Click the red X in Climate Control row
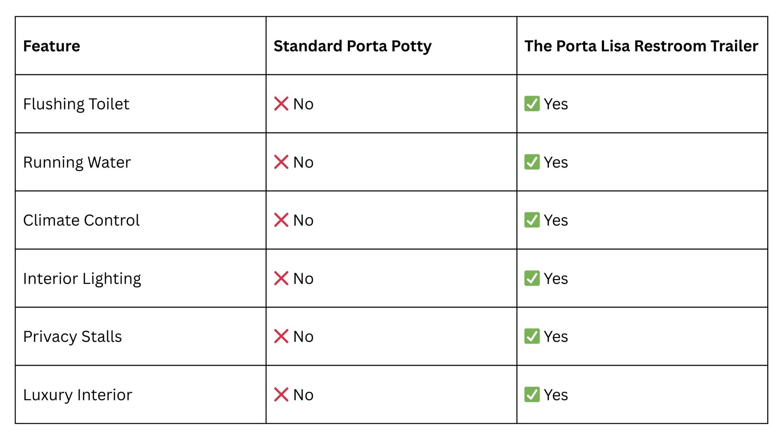The width and height of the screenshot is (783, 440). point(281,220)
